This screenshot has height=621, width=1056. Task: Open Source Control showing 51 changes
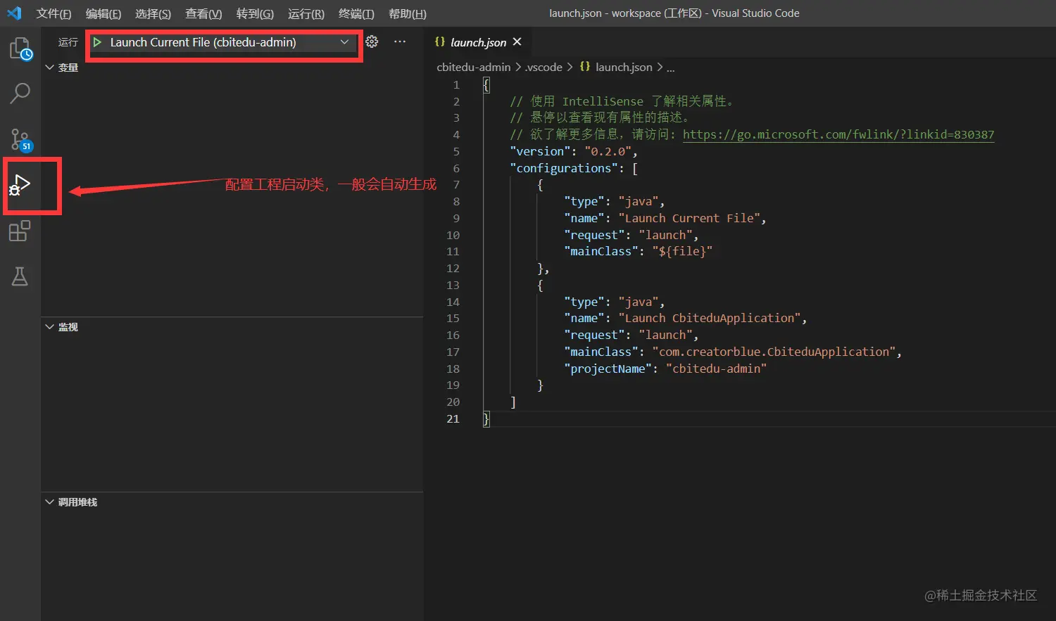(x=19, y=139)
